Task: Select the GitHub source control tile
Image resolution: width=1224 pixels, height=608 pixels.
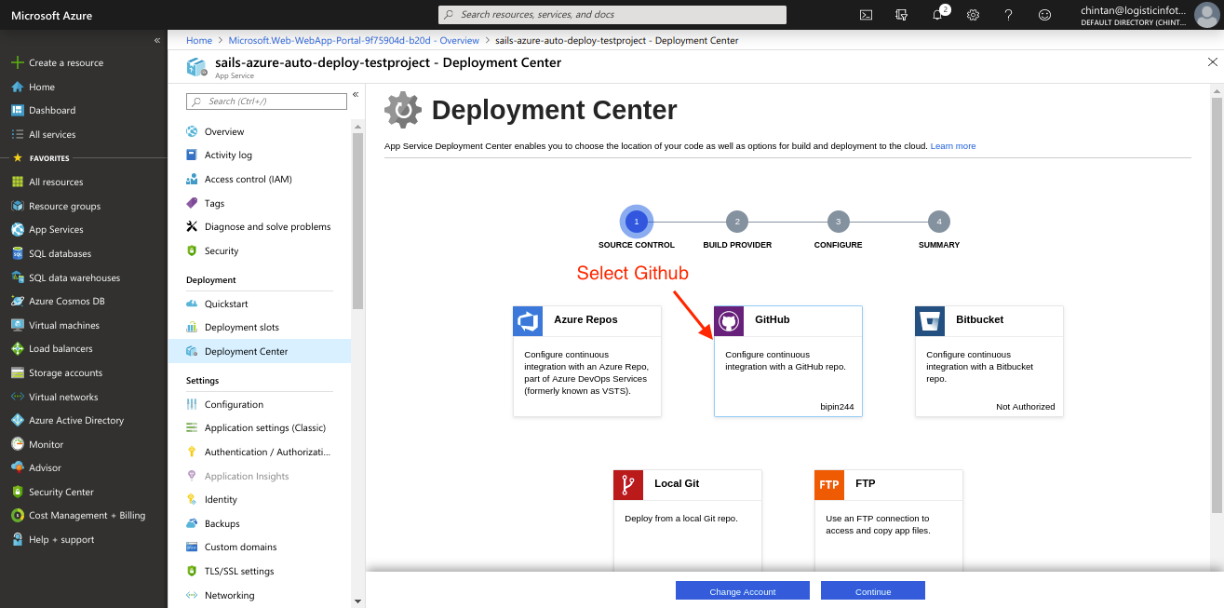Action: (x=788, y=360)
